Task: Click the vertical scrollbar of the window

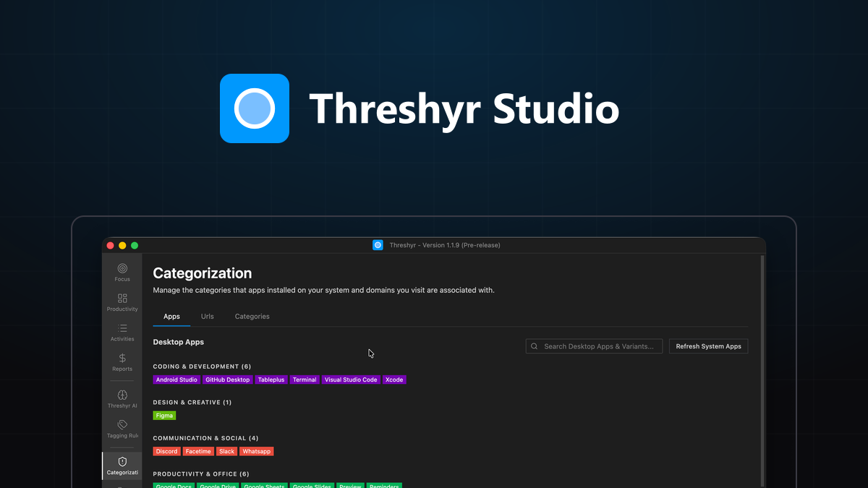Action: pyautogui.click(x=763, y=371)
